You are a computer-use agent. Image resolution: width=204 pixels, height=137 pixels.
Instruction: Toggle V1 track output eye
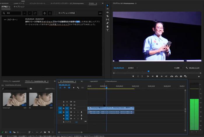pos(74,108)
